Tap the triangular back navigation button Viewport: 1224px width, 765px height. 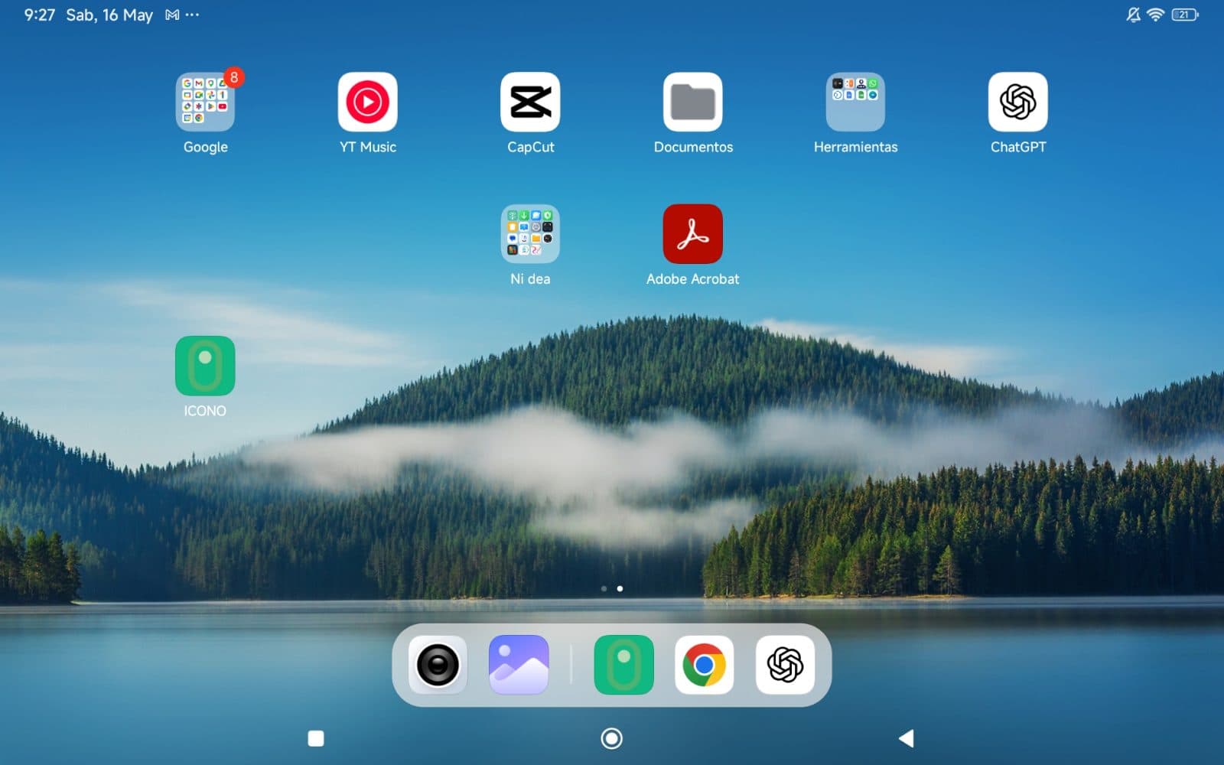tap(907, 738)
